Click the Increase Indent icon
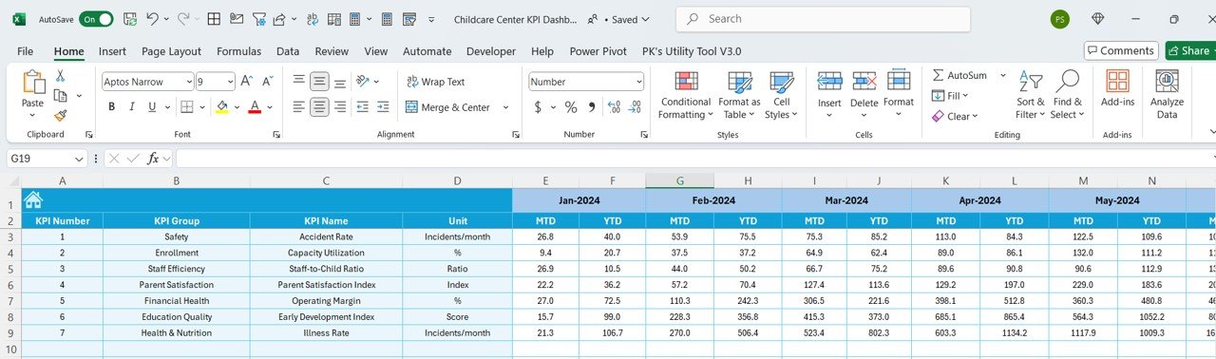 point(383,106)
